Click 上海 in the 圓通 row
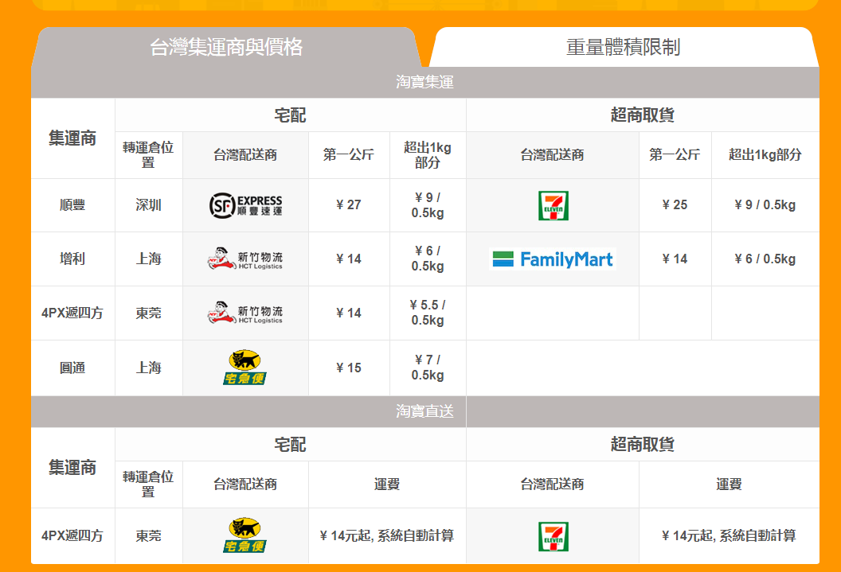Viewport: 841px width, 572px height. (149, 368)
